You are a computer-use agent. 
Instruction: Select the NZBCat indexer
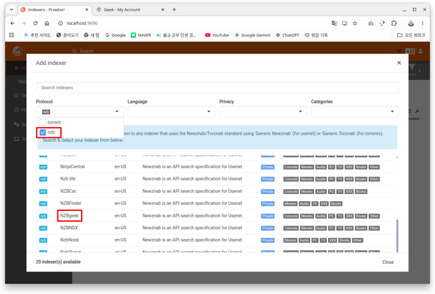point(68,191)
